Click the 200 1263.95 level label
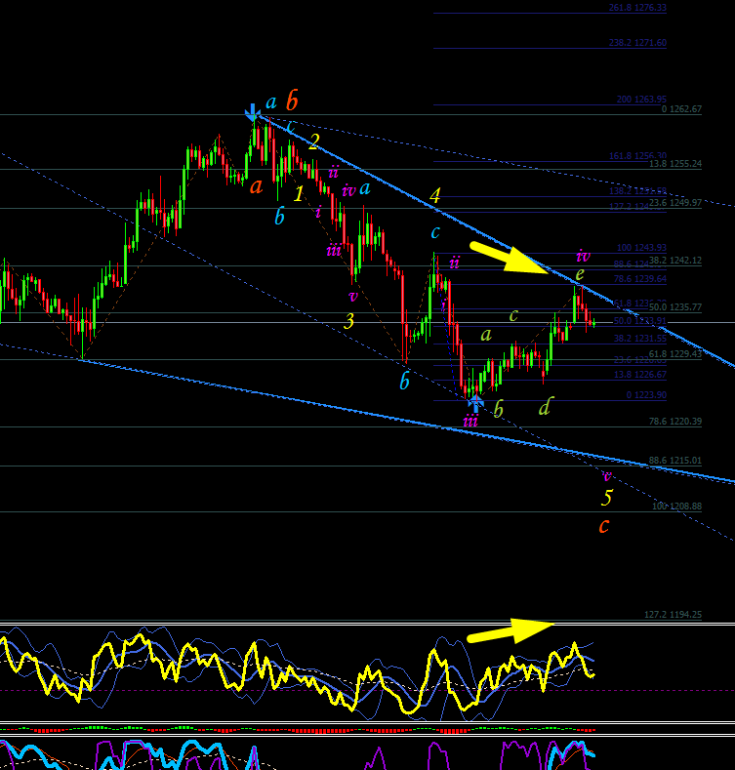735x770 pixels. pyautogui.click(x=641, y=100)
